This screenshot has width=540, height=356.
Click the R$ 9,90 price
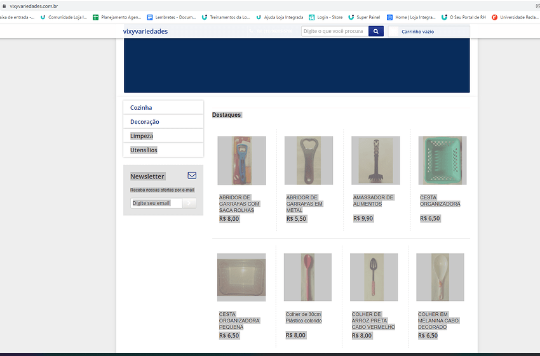pos(363,218)
